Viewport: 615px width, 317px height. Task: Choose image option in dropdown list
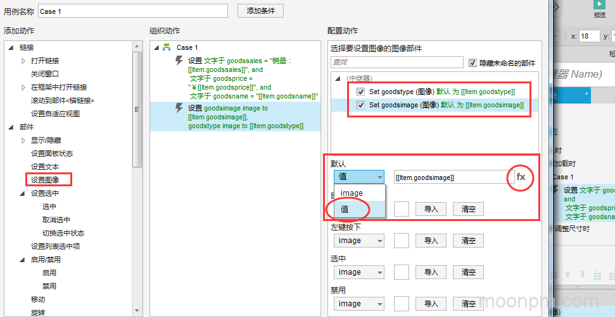(352, 193)
